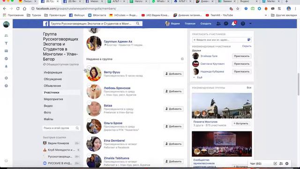The width and height of the screenshot is (300, 169).
Task: Click the Facebook logo in blue header
Action: [x=45, y=23]
